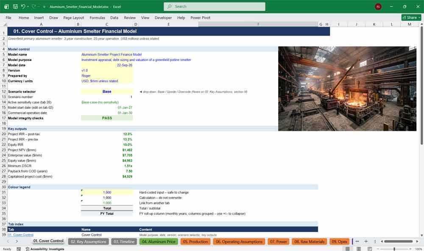Select column K header
Screen dimensions: 424x251
374,24
